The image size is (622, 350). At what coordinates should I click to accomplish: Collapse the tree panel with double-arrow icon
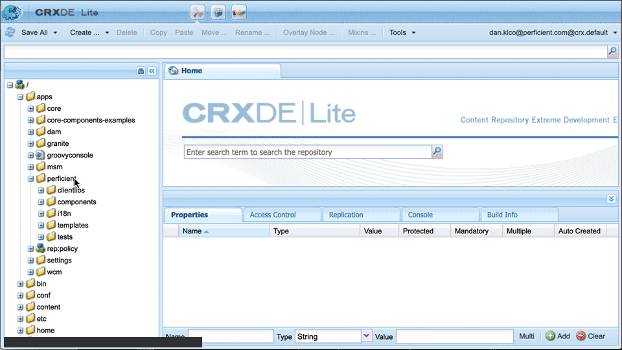152,71
